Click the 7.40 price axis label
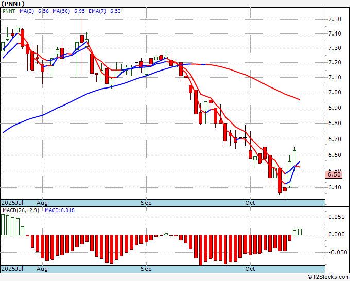This screenshot has width=350, height=281. pyautogui.click(x=335, y=33)
